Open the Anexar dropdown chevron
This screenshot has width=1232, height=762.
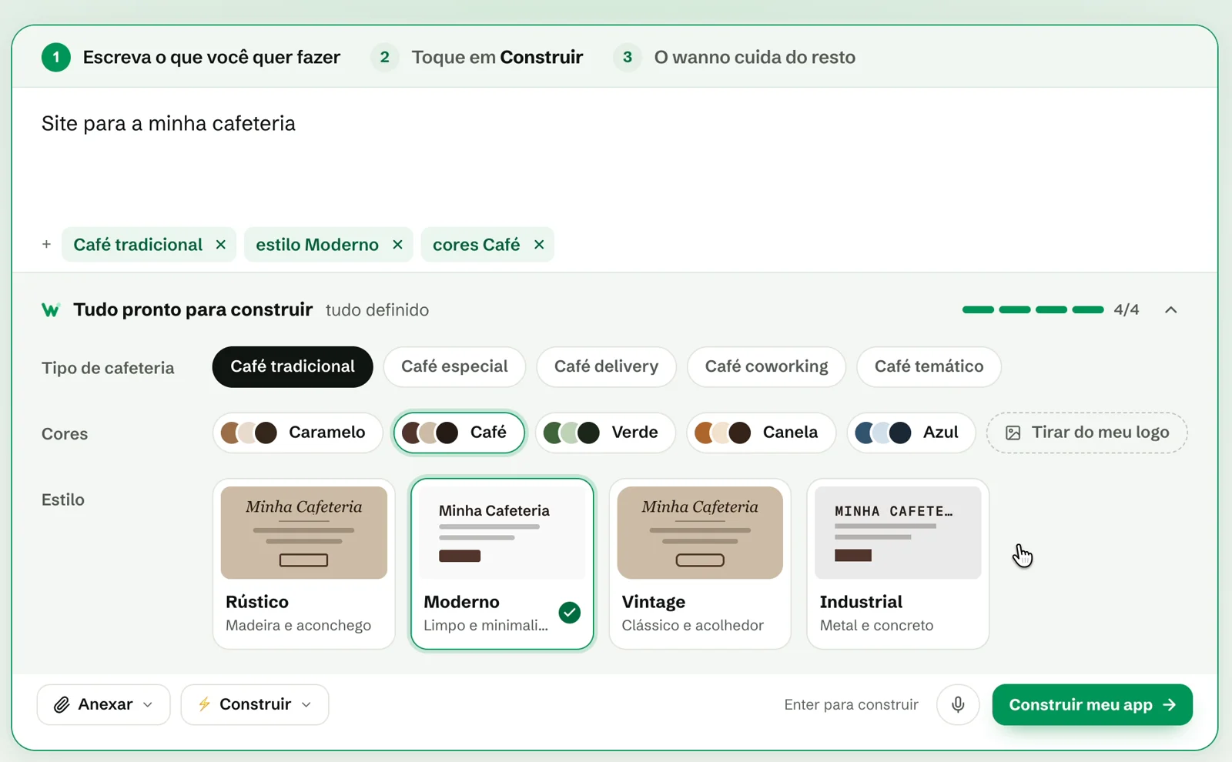(x=148, y=704)
